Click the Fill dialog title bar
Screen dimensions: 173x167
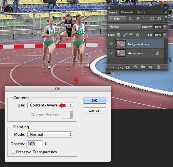pyautogui.click(x=58, y=89)
